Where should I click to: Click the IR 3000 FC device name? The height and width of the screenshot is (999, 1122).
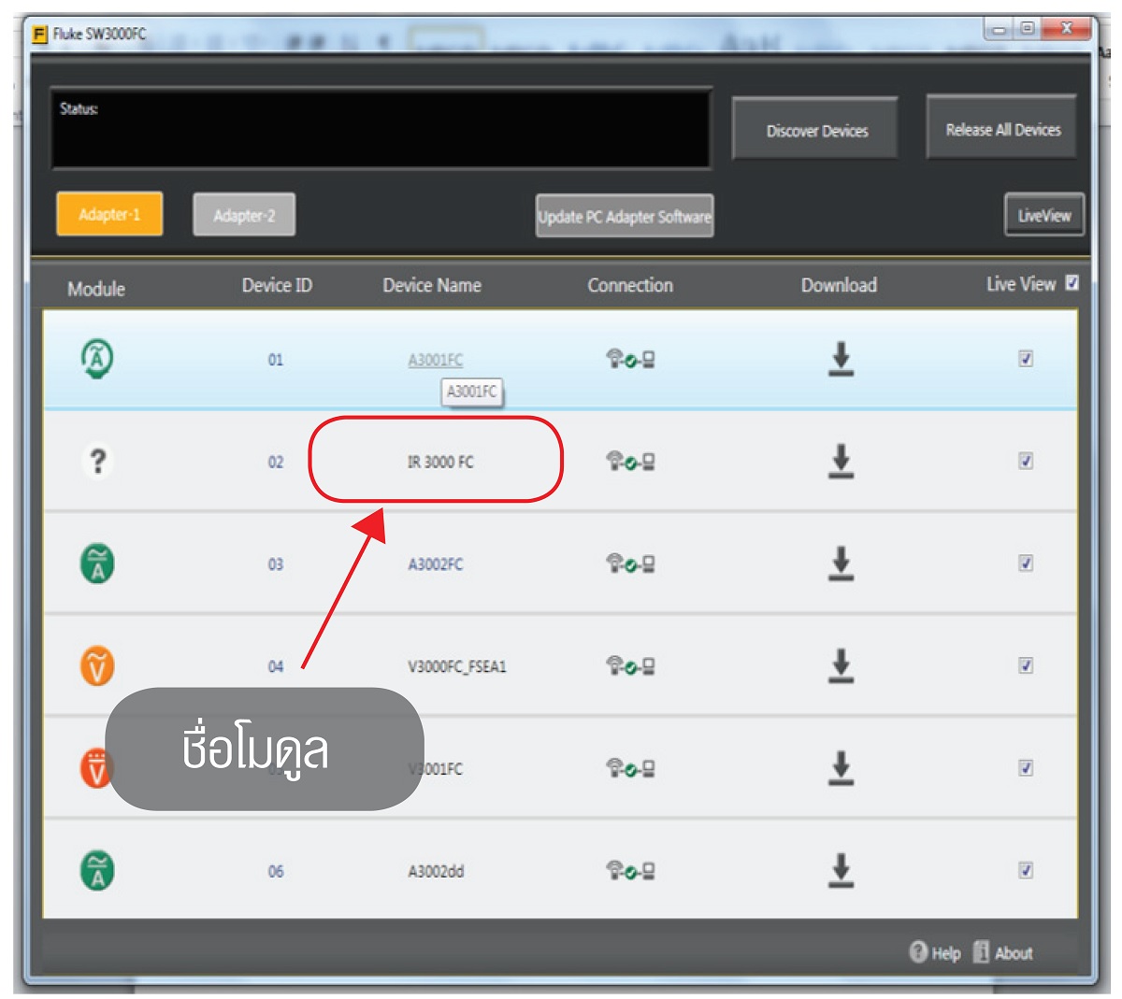tap(440, 462)
